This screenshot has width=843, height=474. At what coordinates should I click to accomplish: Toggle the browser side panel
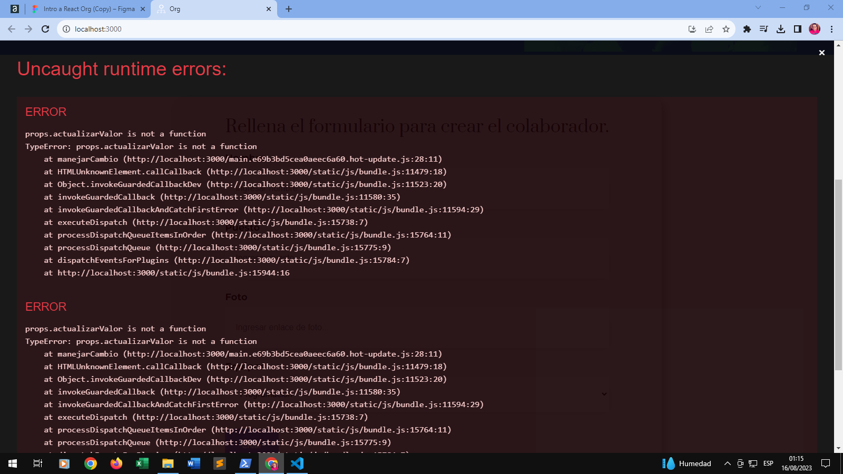point(798,29)
